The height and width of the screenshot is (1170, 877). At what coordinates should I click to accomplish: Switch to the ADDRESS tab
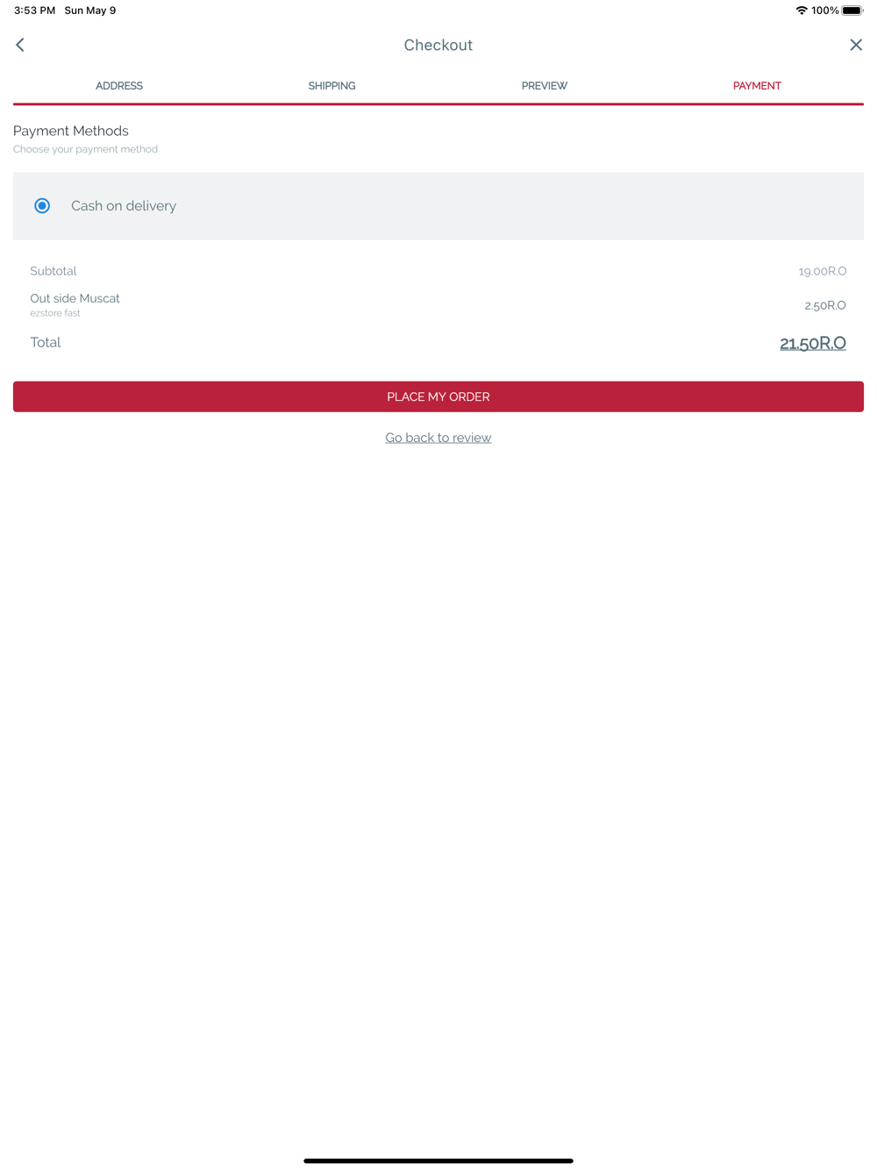pyautogui.click(x=119, y=86)
